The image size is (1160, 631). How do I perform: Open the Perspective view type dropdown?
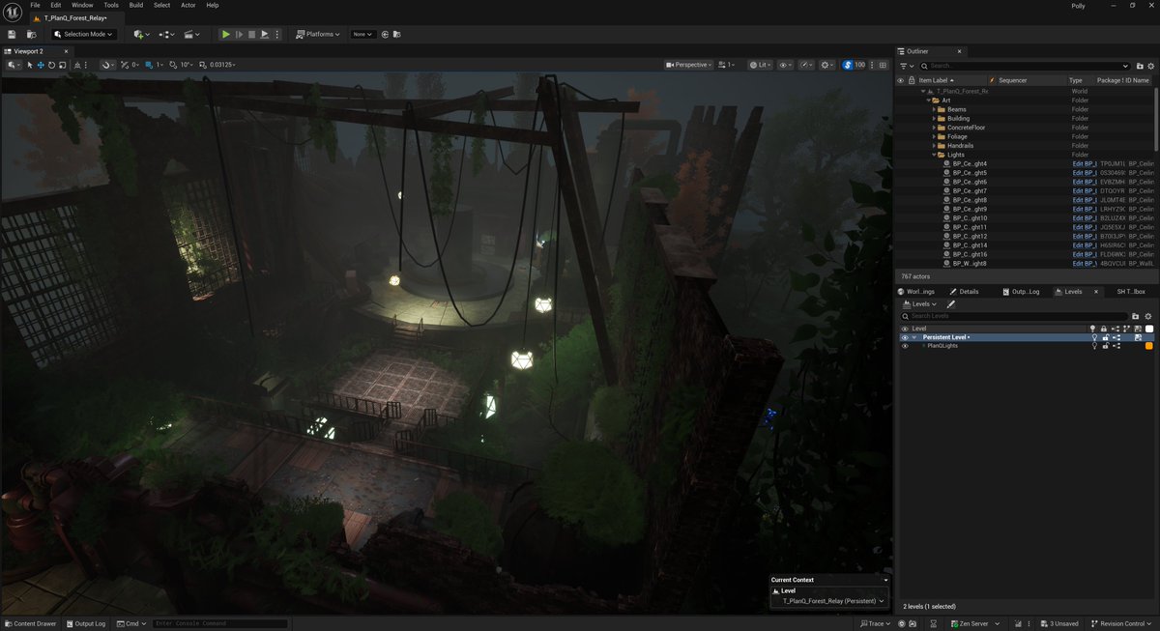[689, 65]
